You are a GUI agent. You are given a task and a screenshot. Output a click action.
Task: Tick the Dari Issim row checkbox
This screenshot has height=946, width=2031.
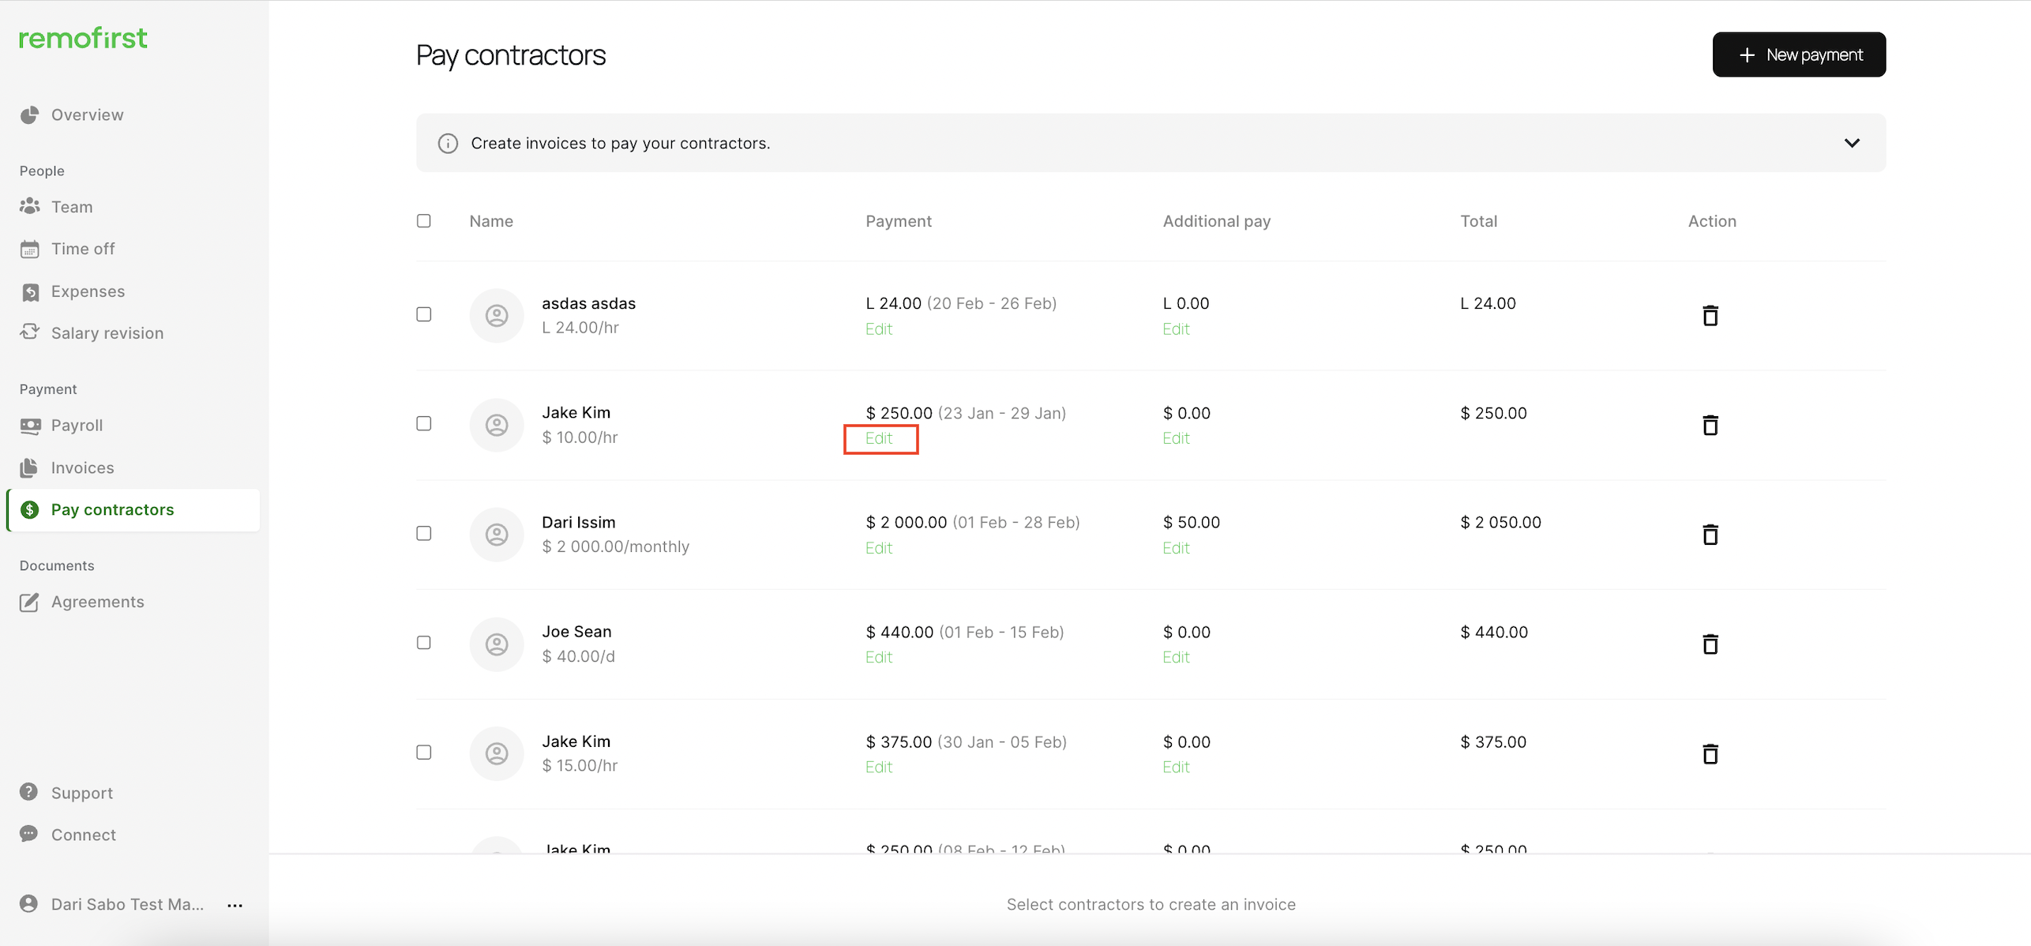tap(424, 533)
